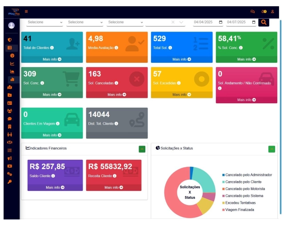Open the first Selecione dropdown
This screenshot has width=288, height=226.
click(45, 22)
